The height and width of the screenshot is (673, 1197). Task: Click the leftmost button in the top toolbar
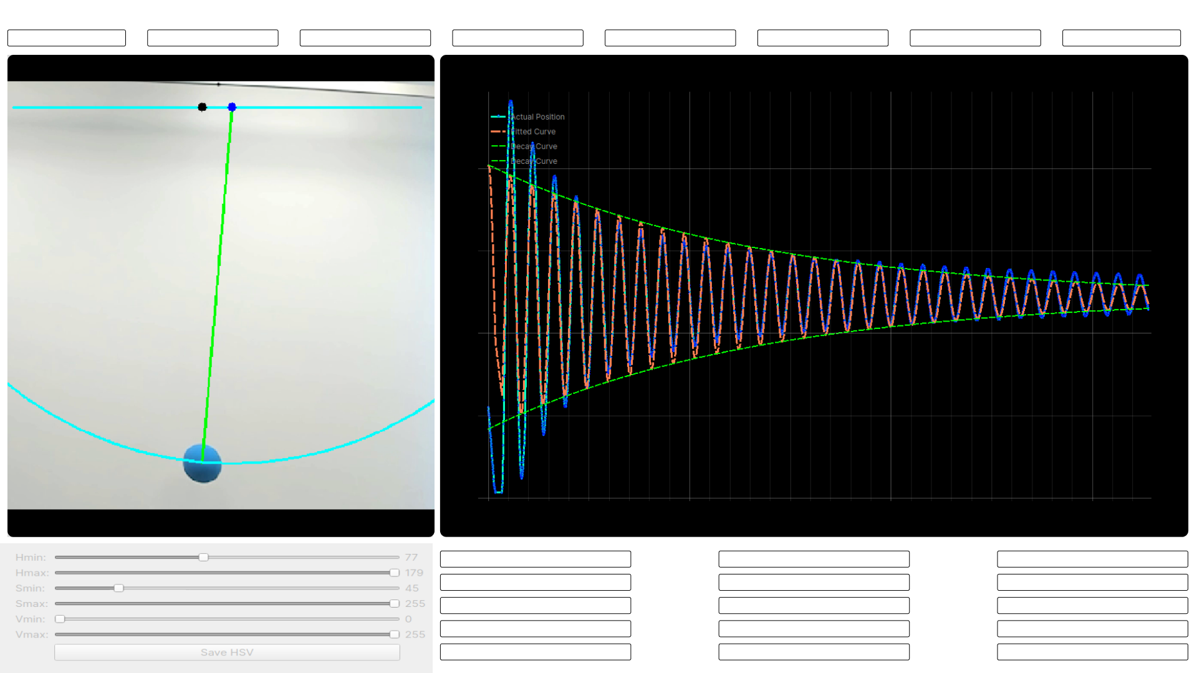coord(66,37)
